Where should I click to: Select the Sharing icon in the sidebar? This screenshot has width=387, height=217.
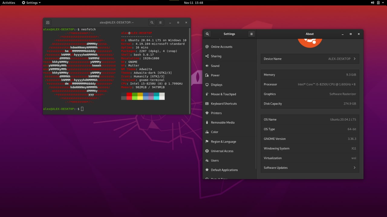[207, 56]
